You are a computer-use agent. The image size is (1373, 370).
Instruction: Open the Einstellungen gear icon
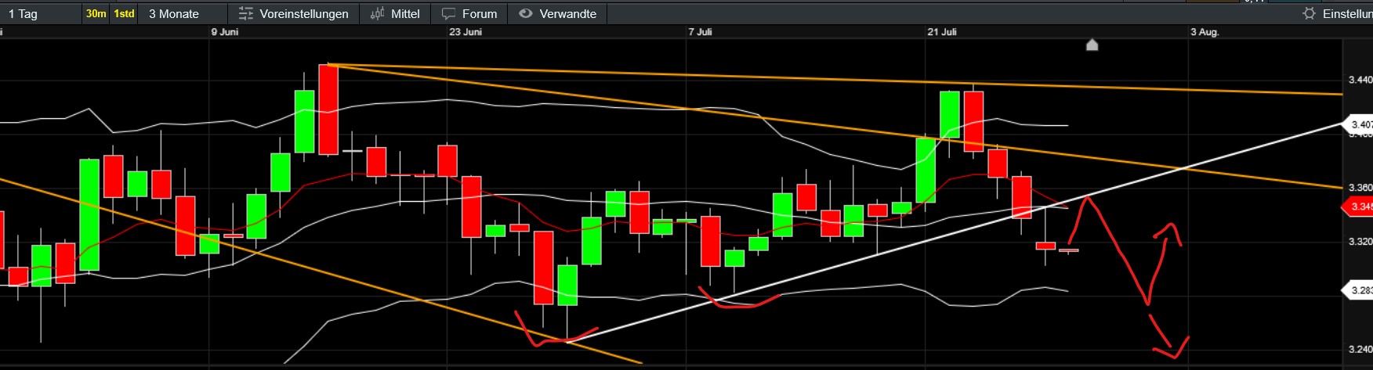pyautogui.click(x=1309, y=14)
